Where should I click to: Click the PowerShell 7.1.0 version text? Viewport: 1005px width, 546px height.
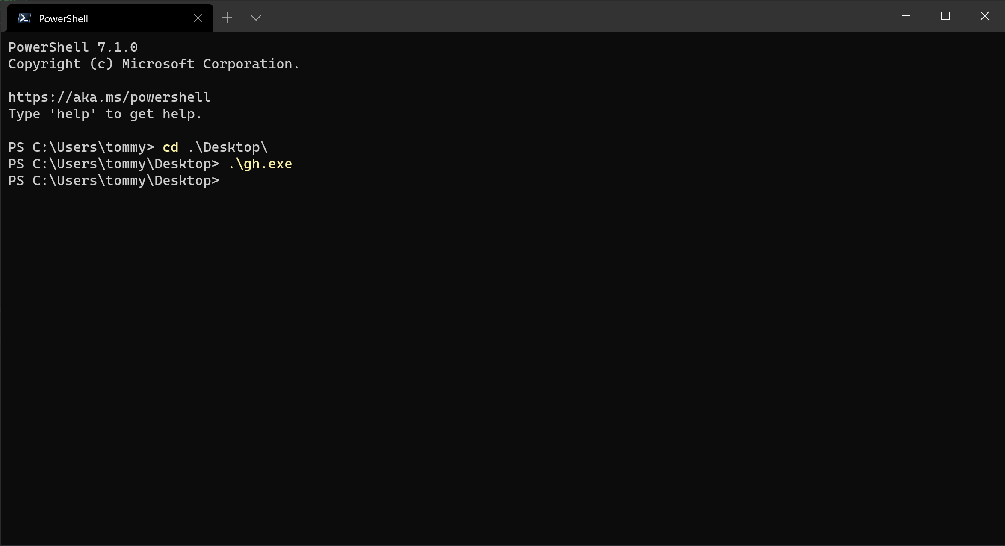coord(73,47)
